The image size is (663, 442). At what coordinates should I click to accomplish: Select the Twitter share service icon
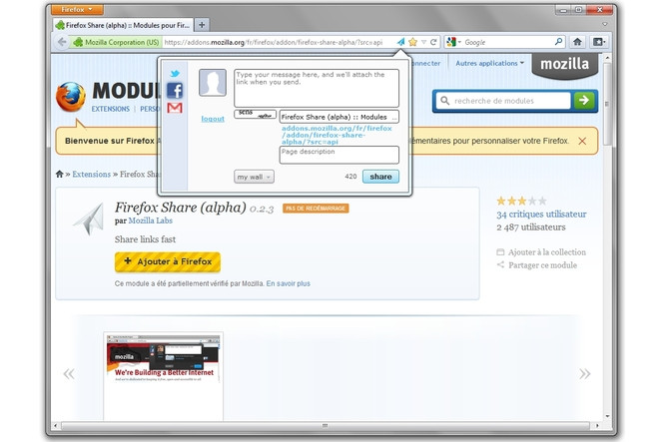point(175,74)
